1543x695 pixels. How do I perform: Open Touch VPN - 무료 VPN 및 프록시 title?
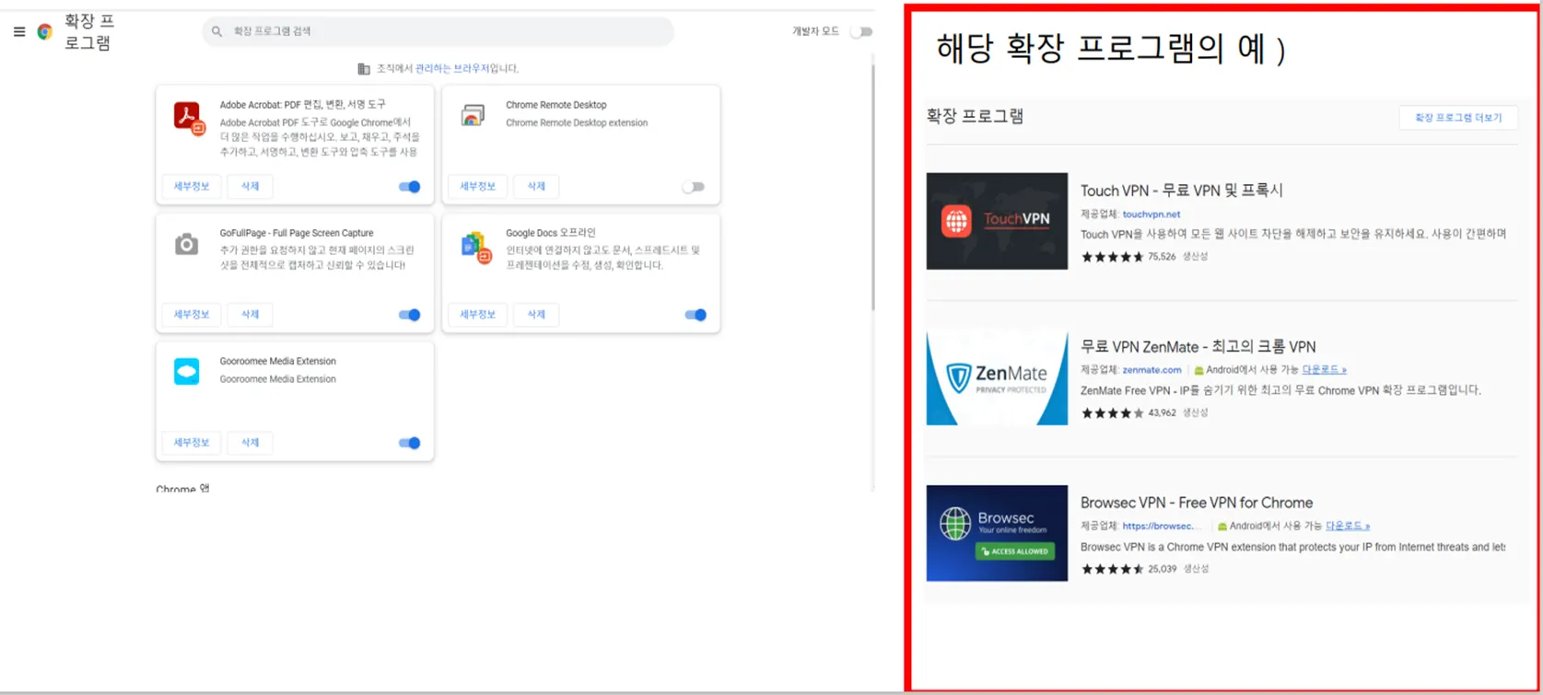click(x=1181, y=191)
